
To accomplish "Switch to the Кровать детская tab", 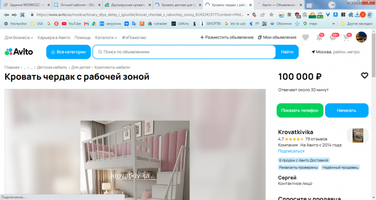I will pos(178,5).
